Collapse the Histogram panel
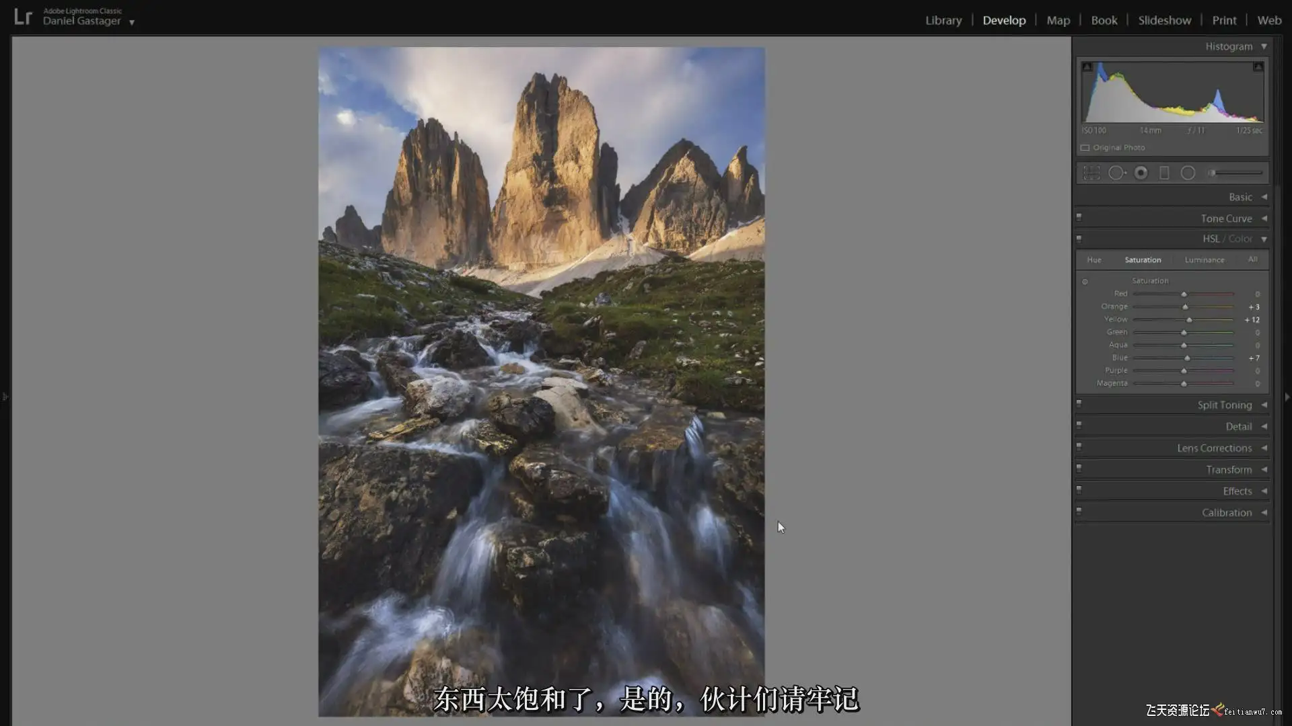Viewport: 1292px width, 726px height. coord(1264,46)
